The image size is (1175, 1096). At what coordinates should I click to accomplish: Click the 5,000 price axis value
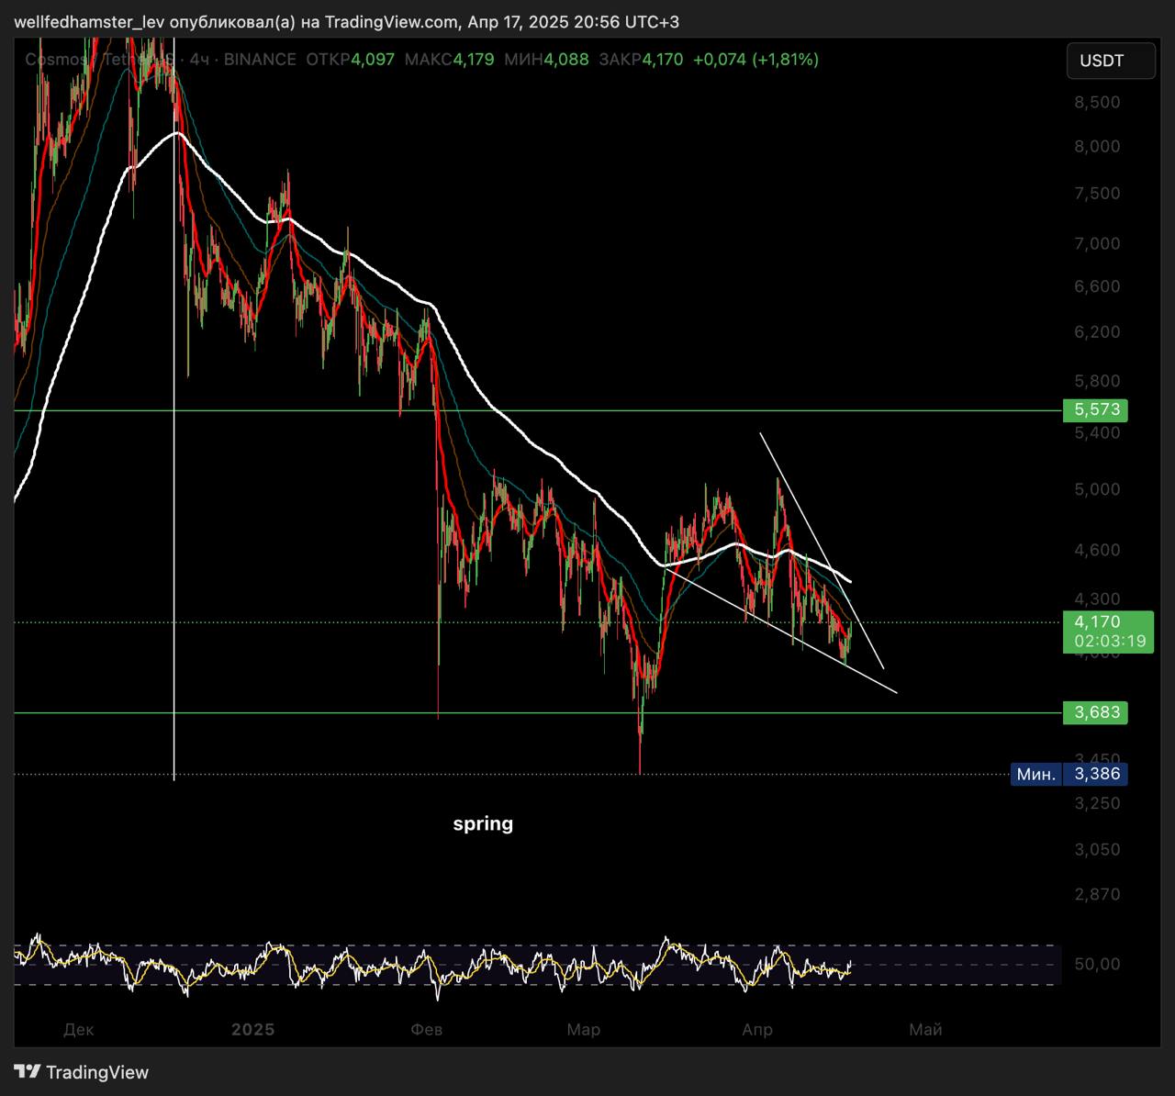pyautogui.click(x=1097, y=489)
